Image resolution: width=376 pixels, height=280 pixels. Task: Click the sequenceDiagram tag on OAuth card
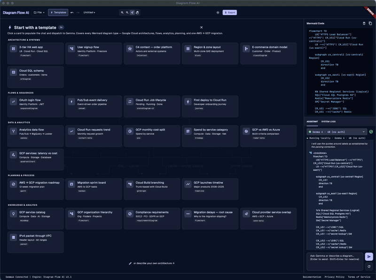click(x=29, y=109)
